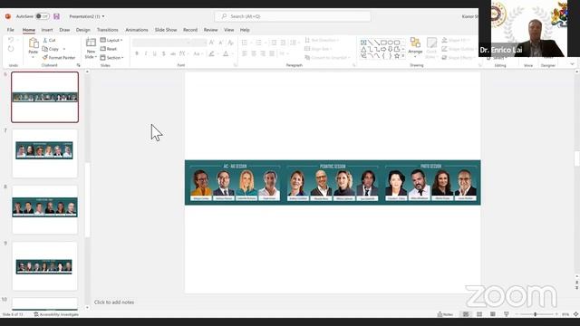This screenshot has height=326, width=580.
Task: Expand the Paste options arrow
Action: tap(34, 57)
